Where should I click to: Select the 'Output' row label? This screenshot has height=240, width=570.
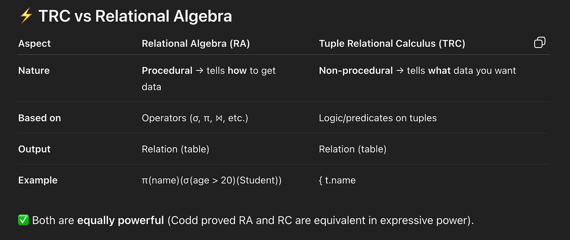[x=35, y=149]
